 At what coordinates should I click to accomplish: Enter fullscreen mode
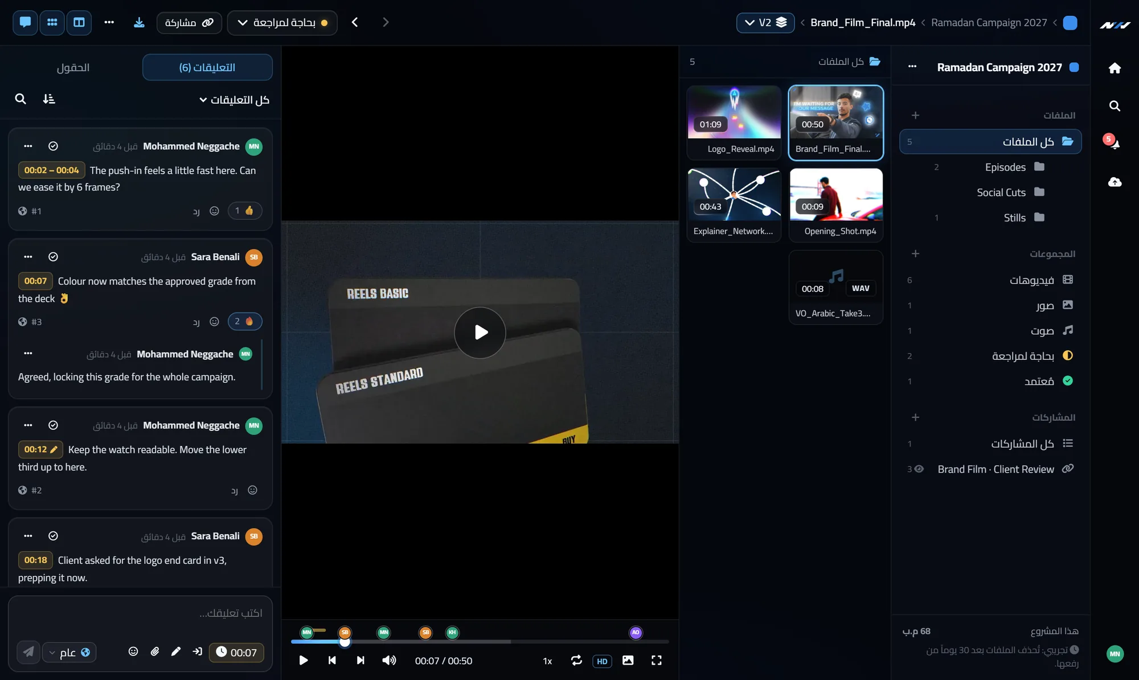click(657, 661)
